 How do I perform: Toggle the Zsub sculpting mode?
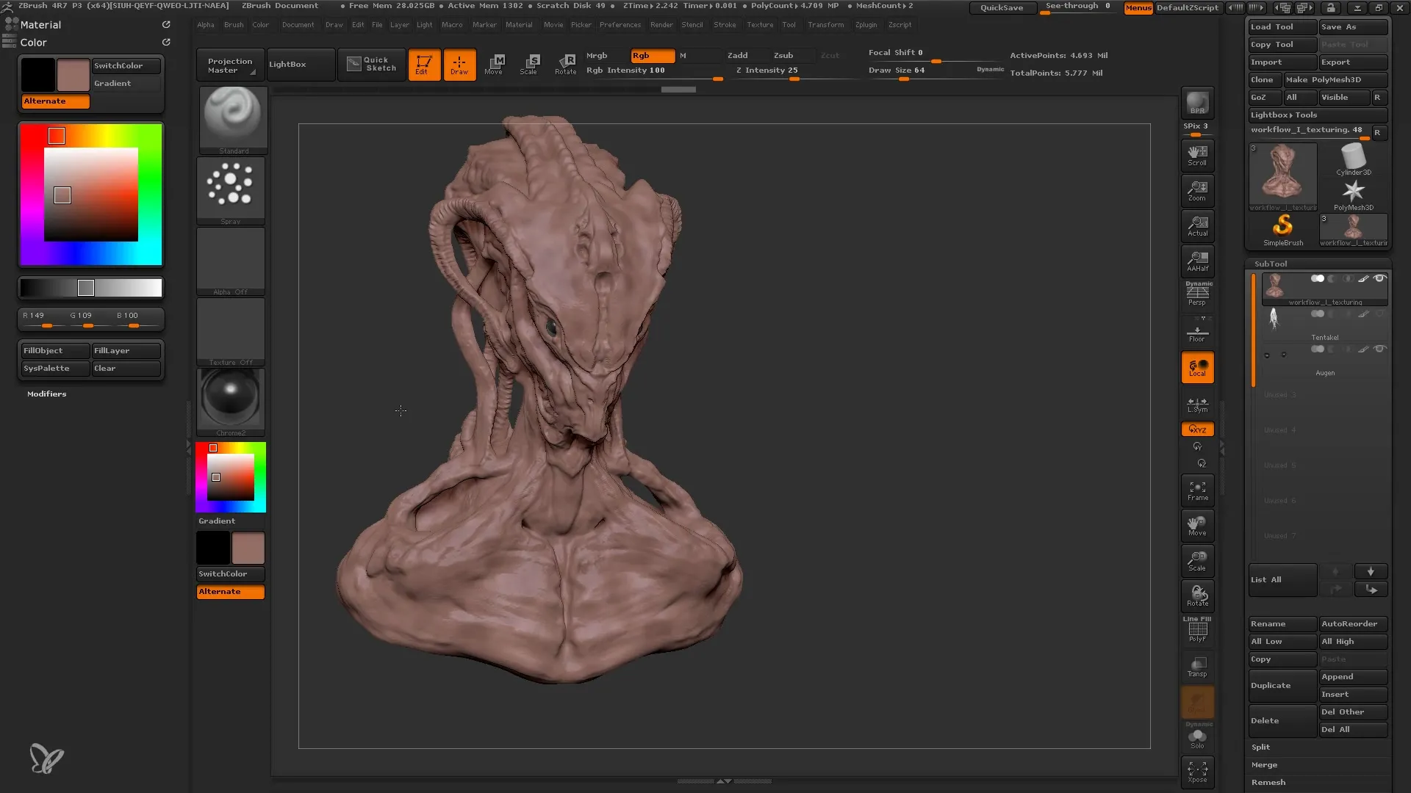(x=783, y=55)
